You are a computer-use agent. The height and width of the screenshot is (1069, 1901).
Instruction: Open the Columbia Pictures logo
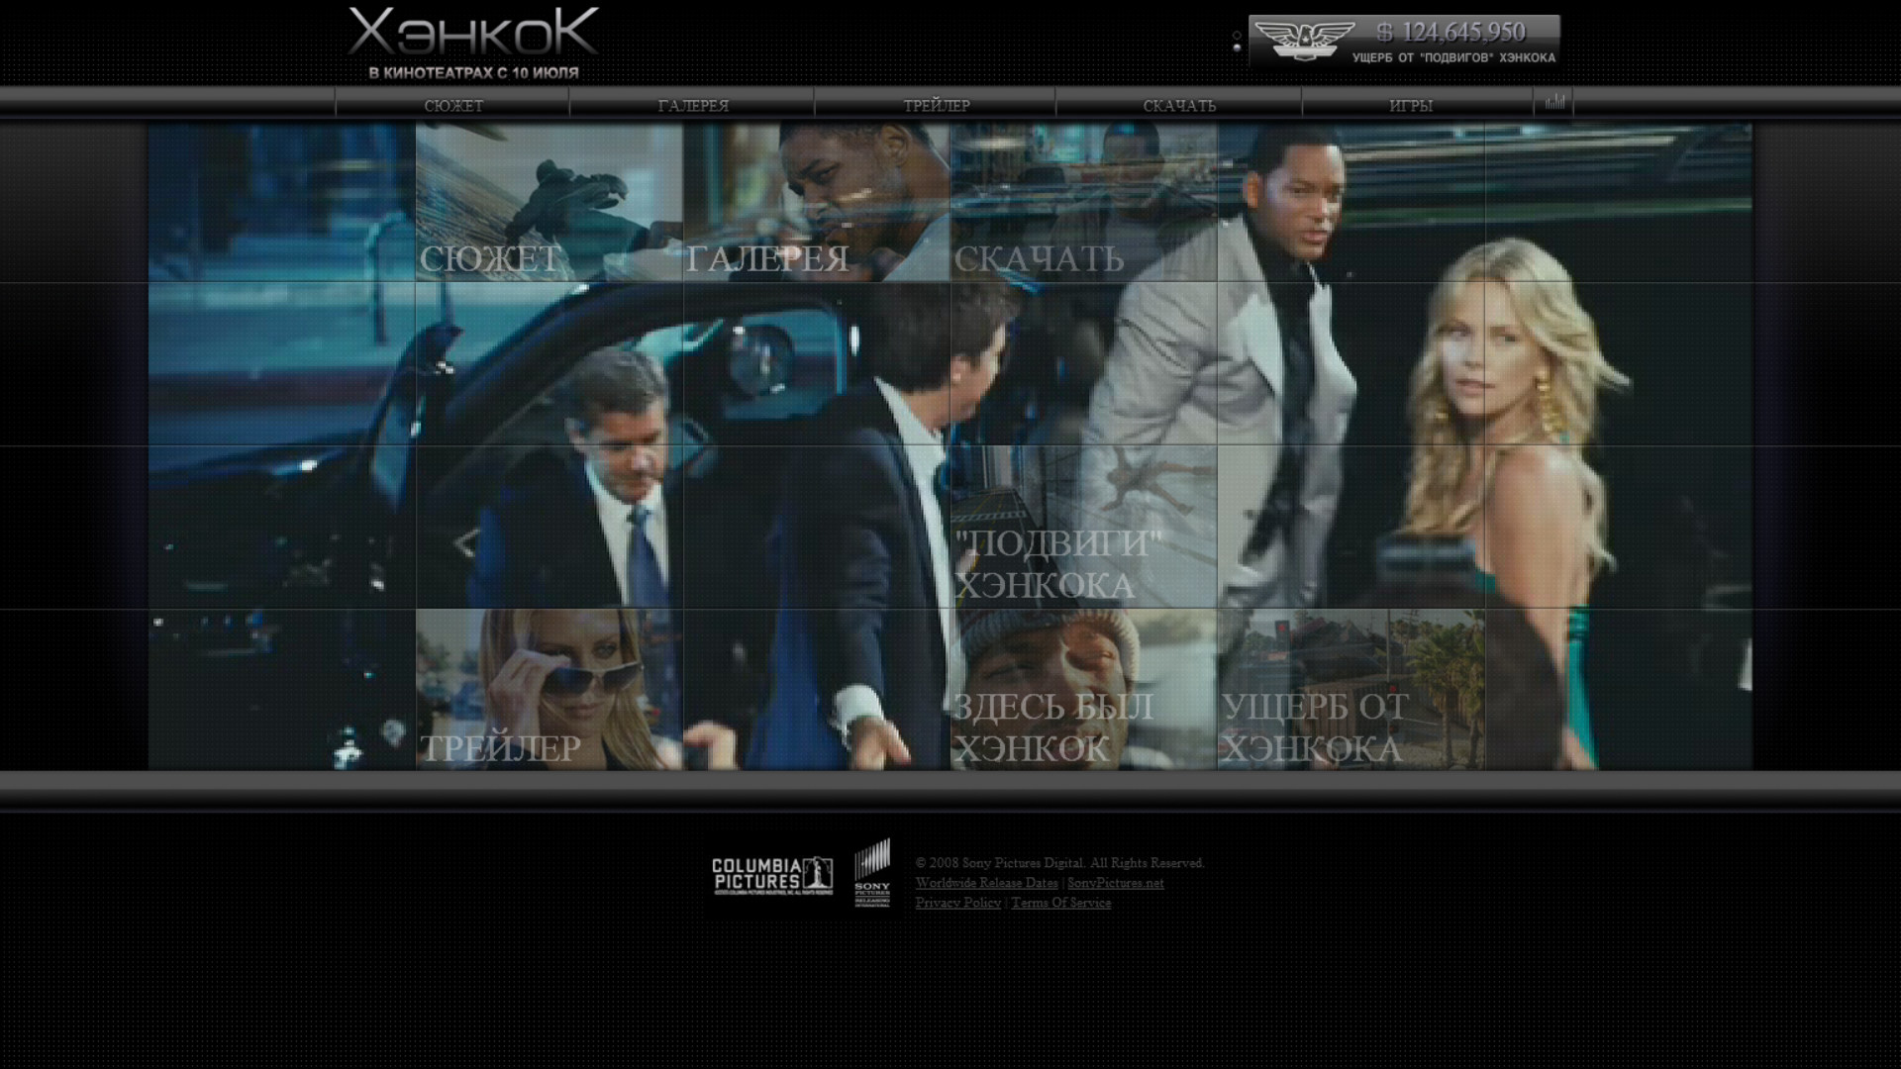772,876
